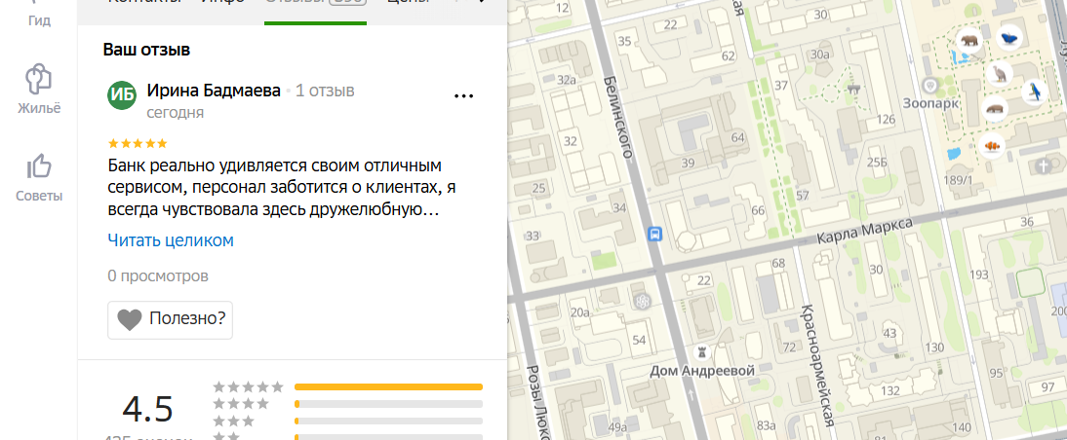
Task: Select the blue parrot zoo marker
Action: coord(1035,91)
